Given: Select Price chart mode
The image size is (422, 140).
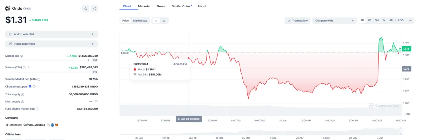Looking at the screenshot, I should coord(126,20).
